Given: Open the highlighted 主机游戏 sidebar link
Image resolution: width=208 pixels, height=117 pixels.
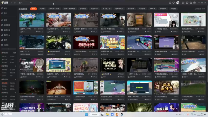Looking at the screenshot, I should click(5, 83).
